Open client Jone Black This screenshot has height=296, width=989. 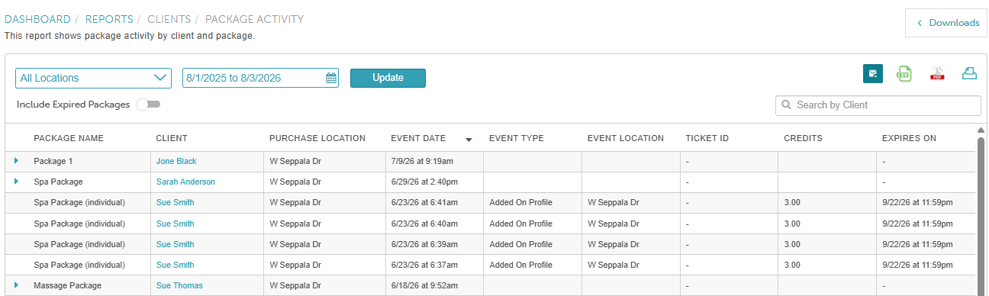[x=176, y=162]
